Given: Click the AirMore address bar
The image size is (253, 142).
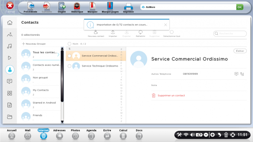Looking at the screenshot, I should [x=188, y=7].
